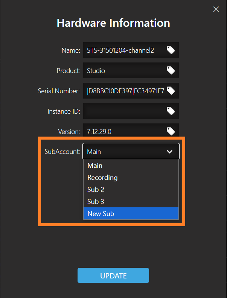
Task: Collapse the SubAccount dropdown chevron
Action: tap(169, 152)
